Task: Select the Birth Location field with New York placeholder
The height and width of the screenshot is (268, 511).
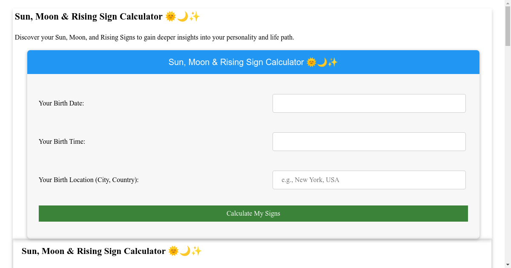Action: 369,180
